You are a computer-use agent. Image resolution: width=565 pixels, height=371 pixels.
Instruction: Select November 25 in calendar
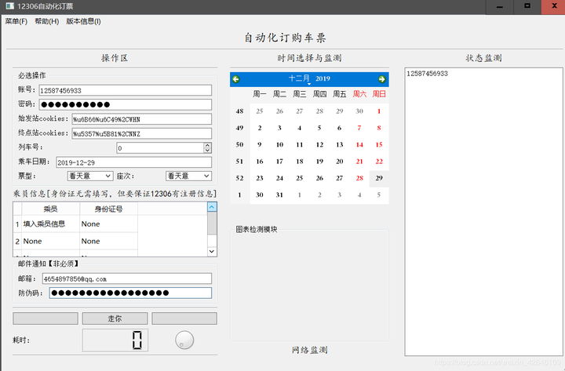260,111
